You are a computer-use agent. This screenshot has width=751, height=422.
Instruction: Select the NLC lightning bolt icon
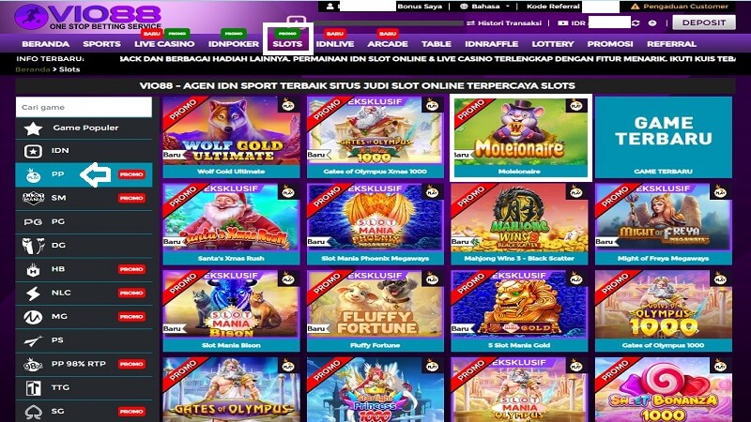[x=33, y=294]
